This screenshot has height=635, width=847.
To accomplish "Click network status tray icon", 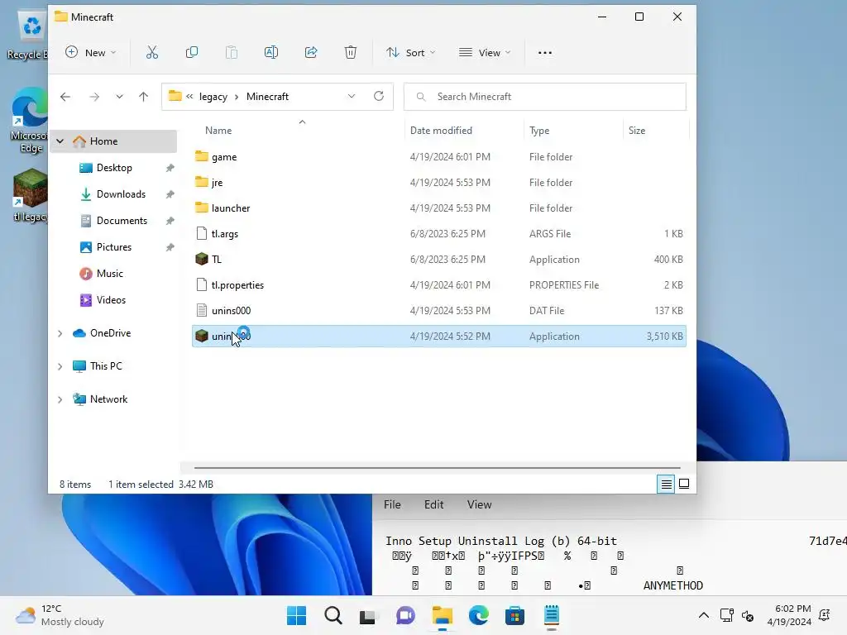I will 726,615.
